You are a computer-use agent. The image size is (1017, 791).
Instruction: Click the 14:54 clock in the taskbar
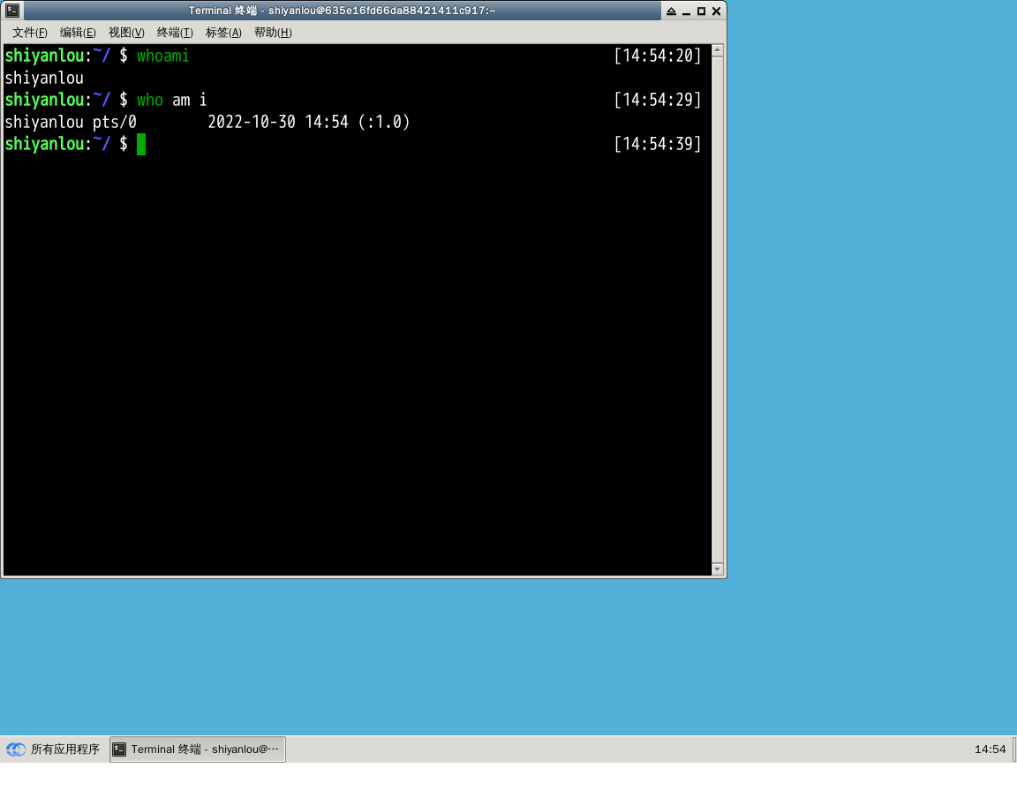[x=990, y=750]
